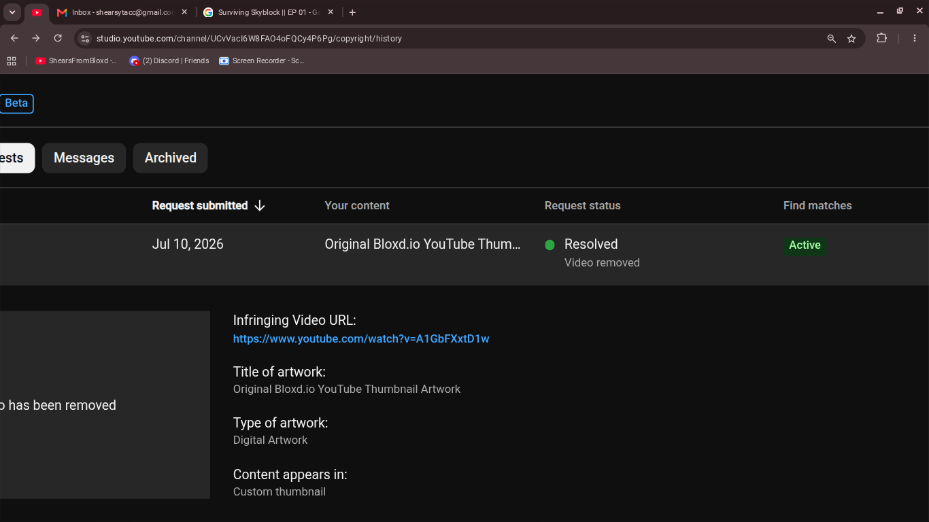Image resolution: width=929 pixels, height=522 pixels.
Task: Switch to the pinned YouTube Studio tab
Action: click(37, 12)
